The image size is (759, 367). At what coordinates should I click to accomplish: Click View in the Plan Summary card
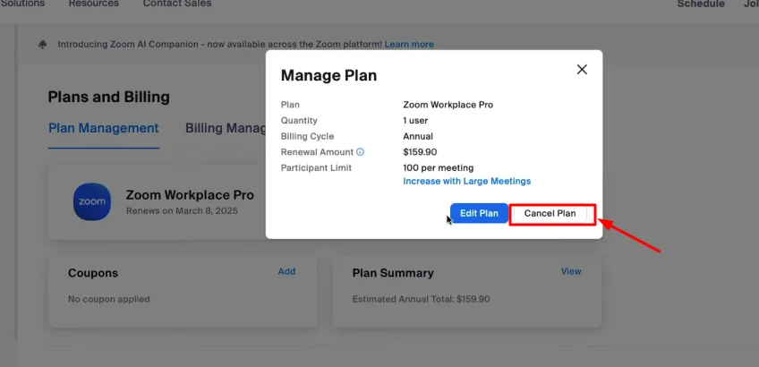pos(571,271)
